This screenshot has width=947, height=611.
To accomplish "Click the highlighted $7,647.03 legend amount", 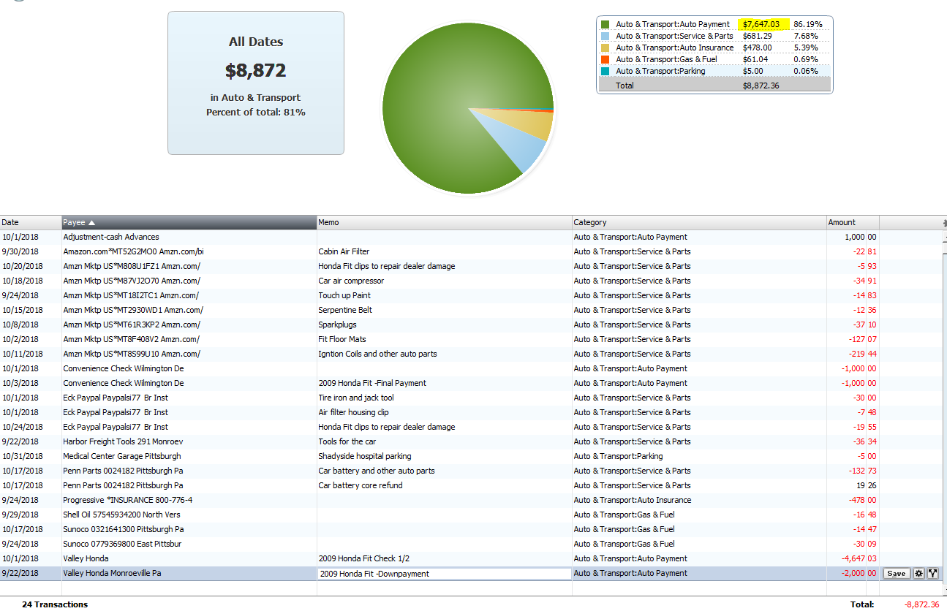I will 762,24.
